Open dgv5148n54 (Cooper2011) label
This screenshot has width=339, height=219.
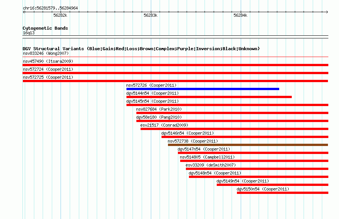click(x=215, y=173)
